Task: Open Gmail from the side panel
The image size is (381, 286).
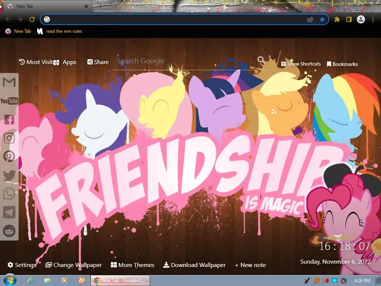Action: (9, 82)
